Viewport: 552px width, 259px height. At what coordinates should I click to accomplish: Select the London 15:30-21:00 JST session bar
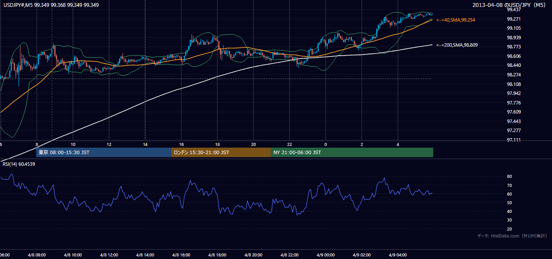(x=221, y=152)
